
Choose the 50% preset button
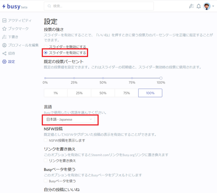pos(103,93)
